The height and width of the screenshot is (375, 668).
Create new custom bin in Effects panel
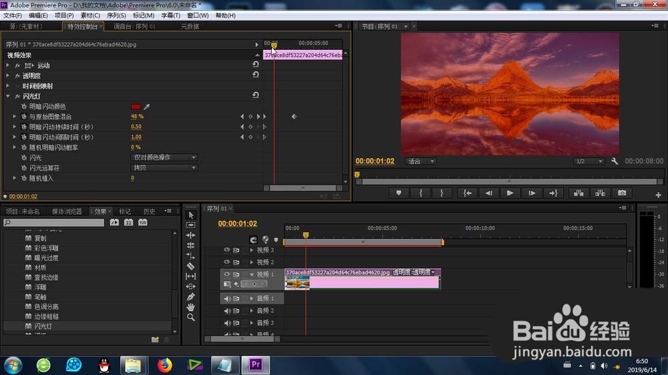155,340
